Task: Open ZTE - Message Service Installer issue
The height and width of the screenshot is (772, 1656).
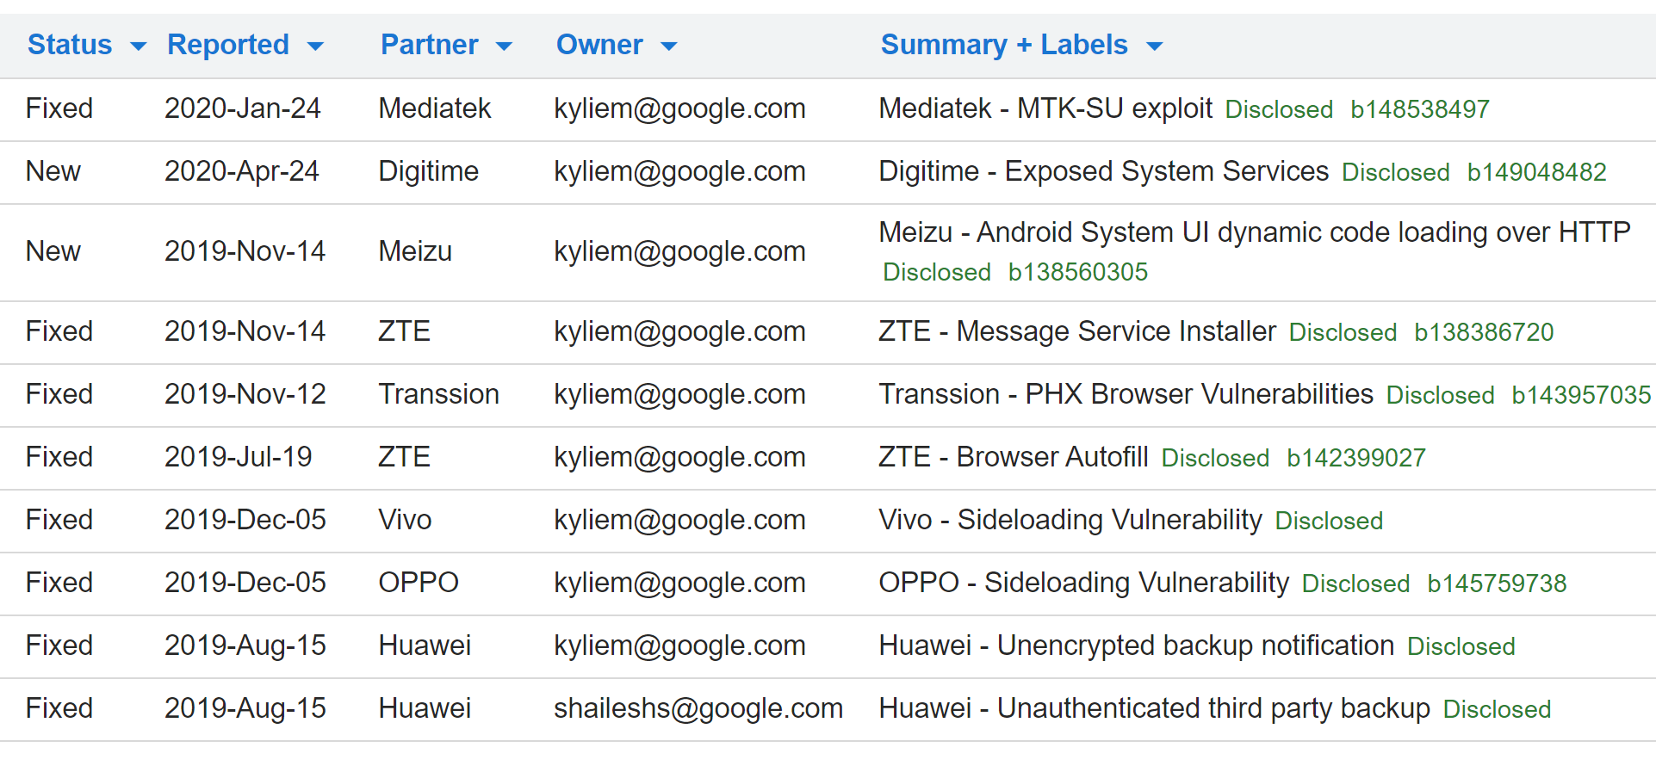Action: pos(1076,331)
